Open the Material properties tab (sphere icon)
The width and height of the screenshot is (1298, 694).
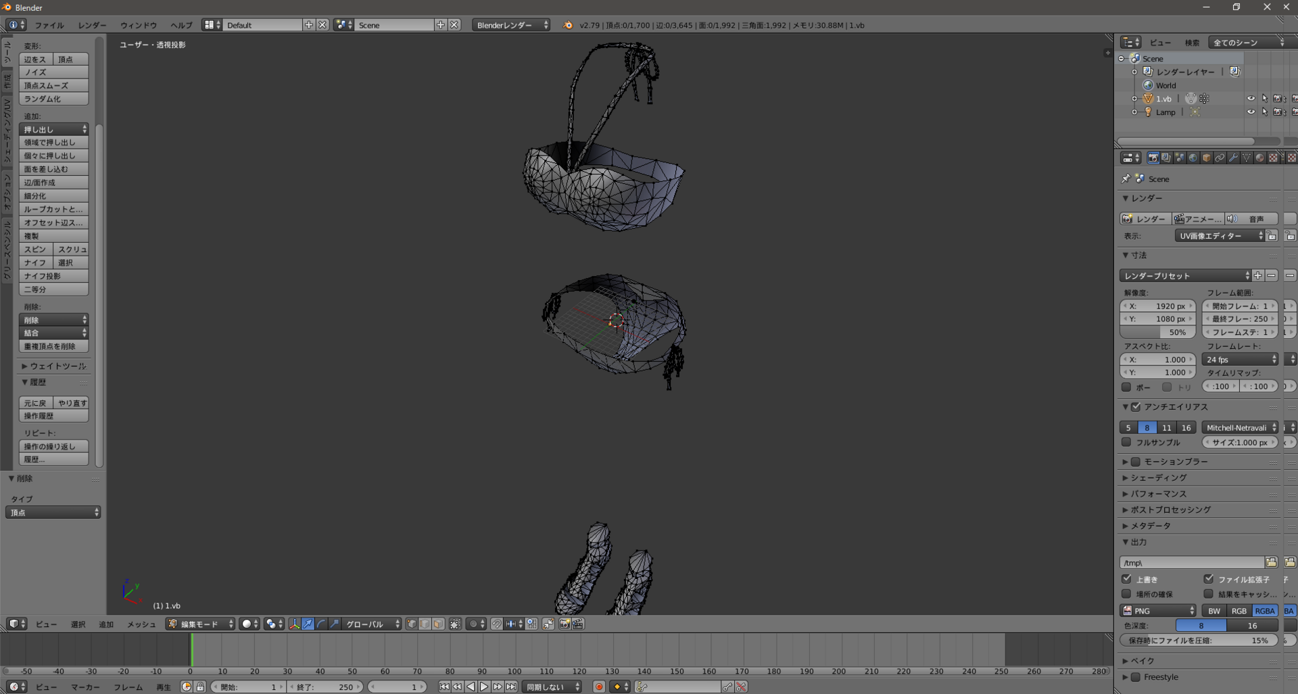tap(1260, 158)
